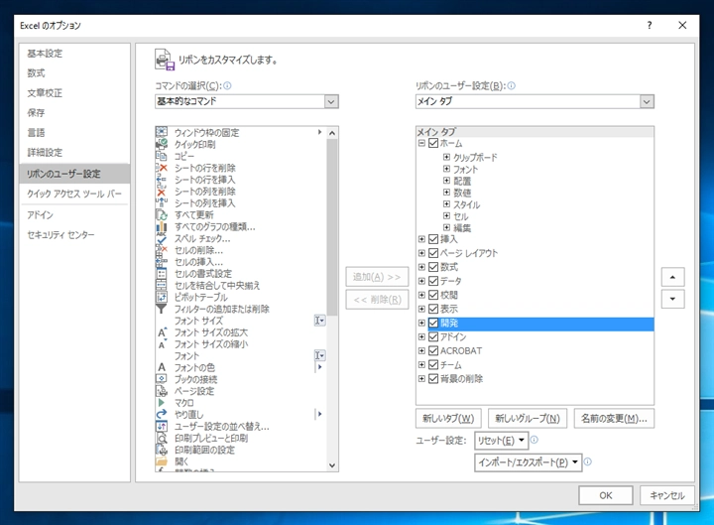714x525 pixels.
Task: Move selected tab up with arrow button
Action: [x=672, y=277]
